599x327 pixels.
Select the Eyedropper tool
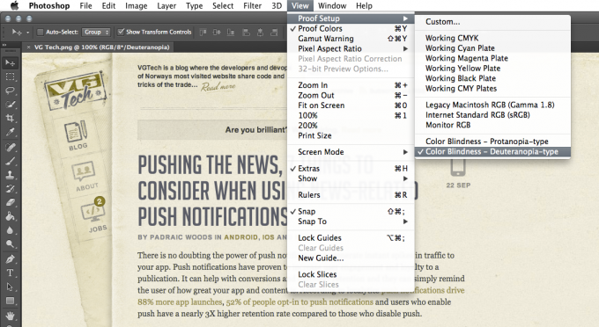10,132
